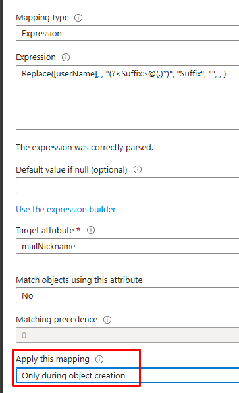
Task: Click the Match objects using this attribute label
Action: (x=79, y=280)
